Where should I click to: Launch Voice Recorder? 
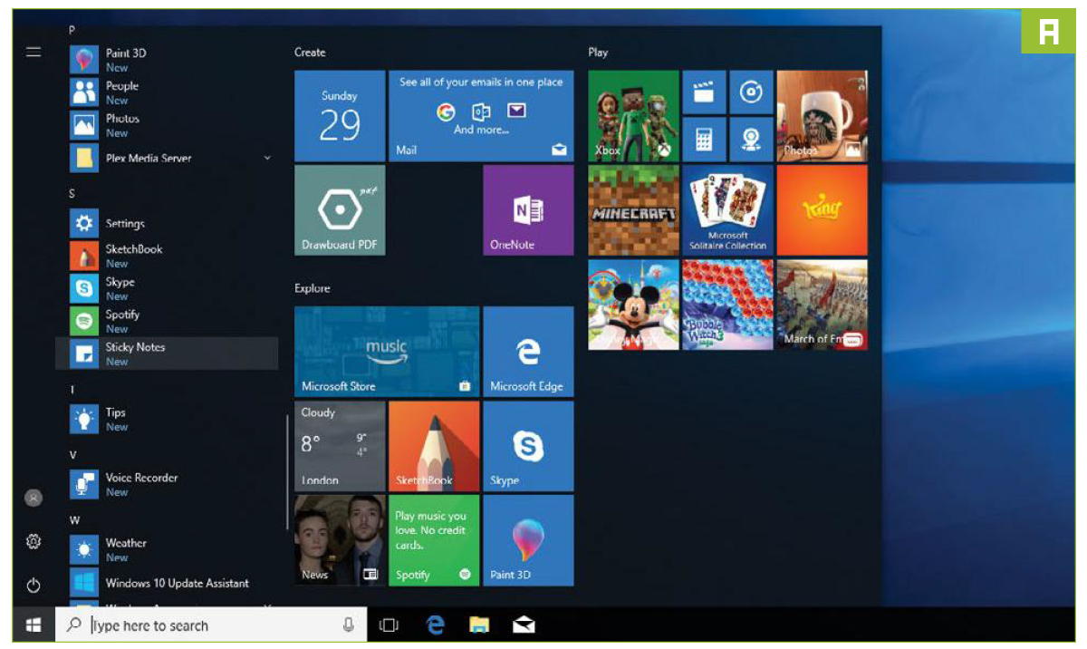coord(167,484)
